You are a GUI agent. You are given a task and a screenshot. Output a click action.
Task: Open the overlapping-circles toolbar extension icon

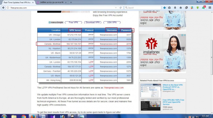coord(186,8)
